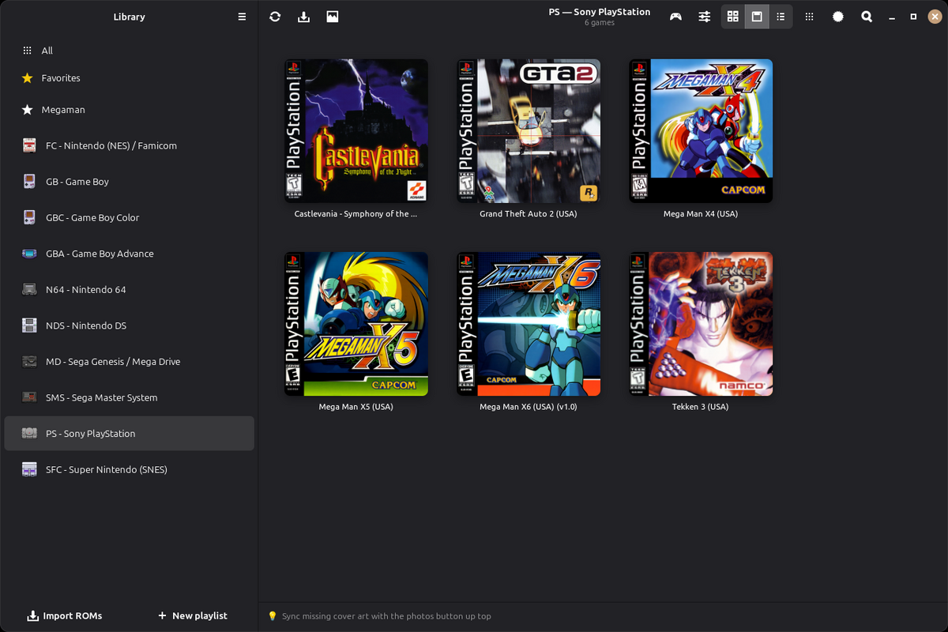Click the lightbulb tip icon
Viewport: 948px width, 632px height.
click(273, 616)
